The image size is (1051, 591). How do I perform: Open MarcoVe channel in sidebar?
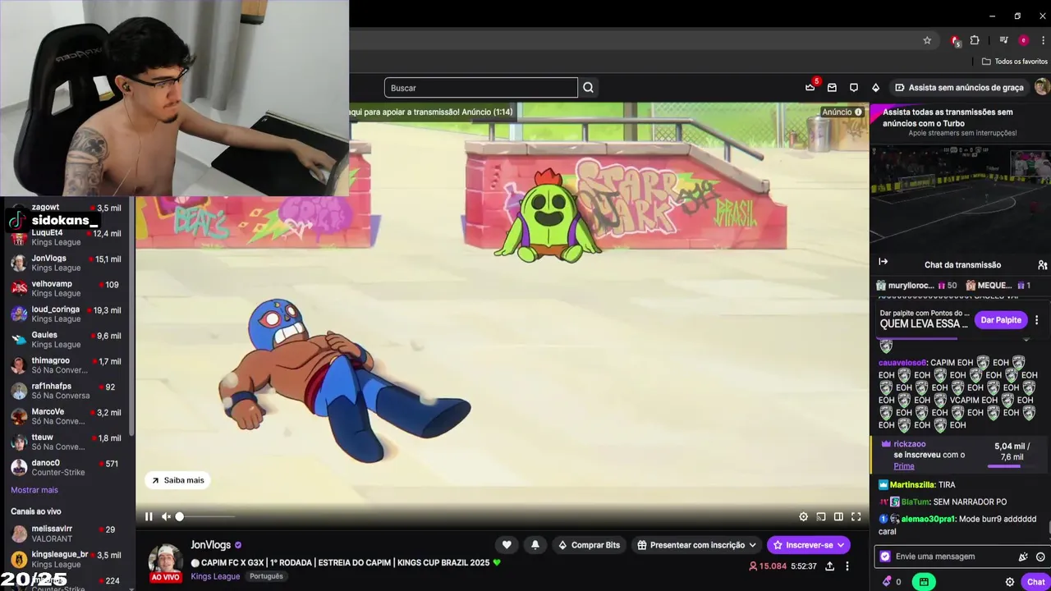pos(66,416)
